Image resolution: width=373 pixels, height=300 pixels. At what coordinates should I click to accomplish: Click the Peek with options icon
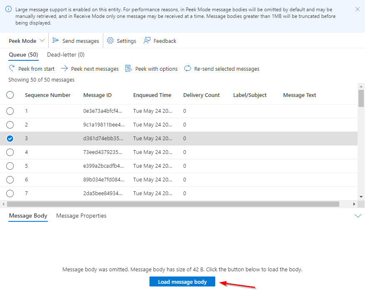128,69
